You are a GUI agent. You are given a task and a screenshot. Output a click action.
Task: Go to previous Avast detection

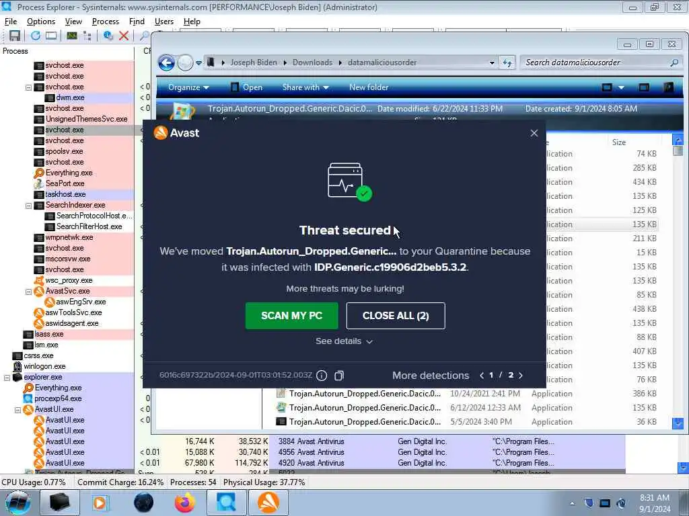point(482,375)
